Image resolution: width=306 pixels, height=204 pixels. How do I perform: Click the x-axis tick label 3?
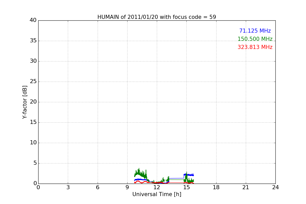(x=68, y=187)
